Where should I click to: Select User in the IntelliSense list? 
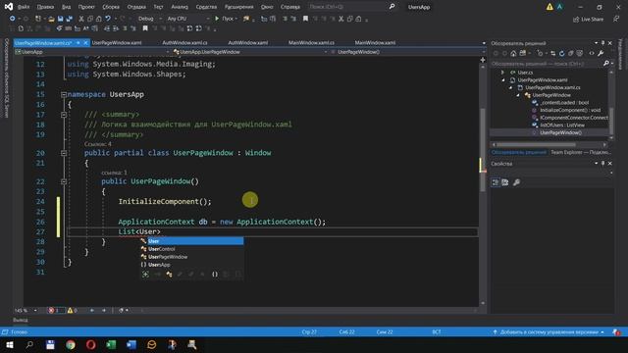192,241
